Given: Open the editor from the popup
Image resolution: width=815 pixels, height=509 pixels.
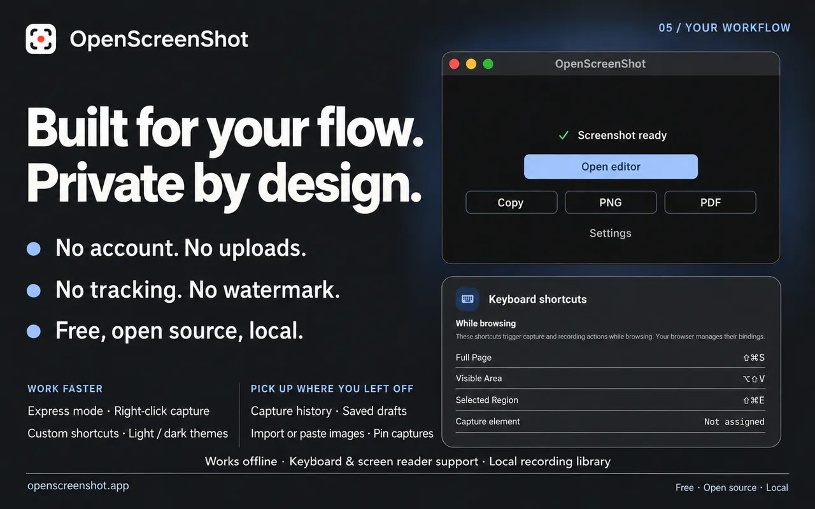Looking at the screenshot, I should point(611,167).
